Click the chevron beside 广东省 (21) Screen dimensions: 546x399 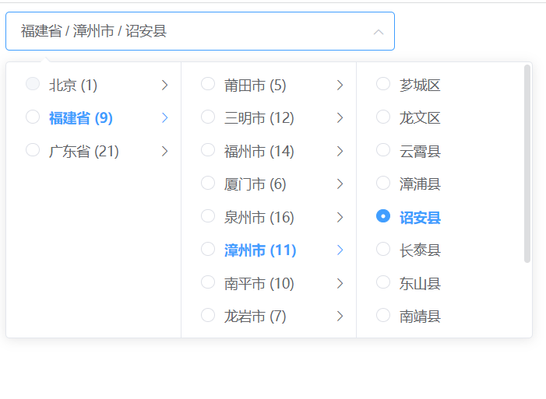pos(164,151)
